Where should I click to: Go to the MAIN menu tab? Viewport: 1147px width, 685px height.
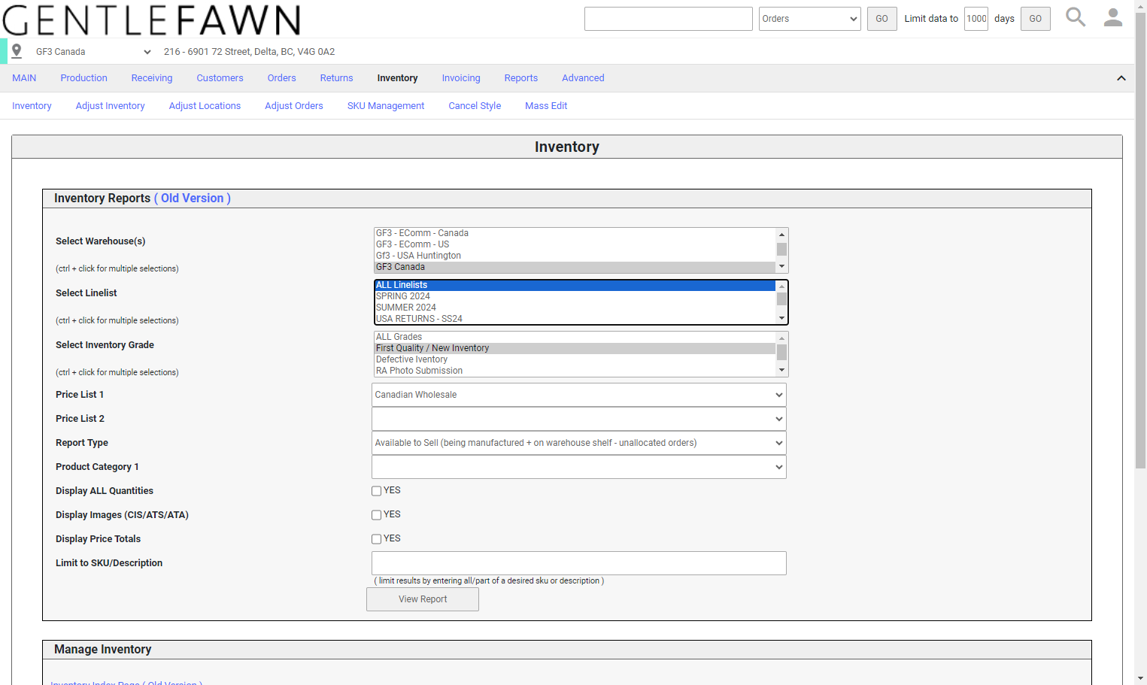24,78
